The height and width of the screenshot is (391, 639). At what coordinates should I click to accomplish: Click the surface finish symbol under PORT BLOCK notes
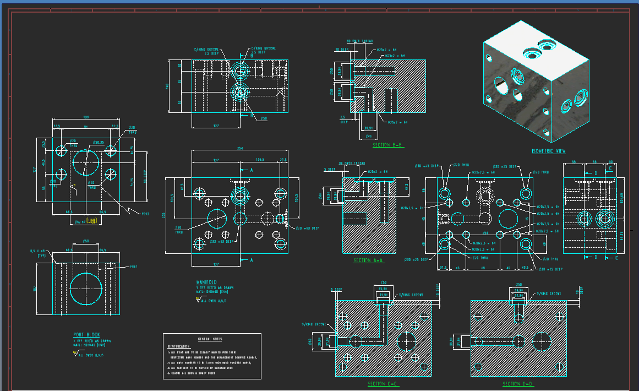tap(76, 355)
